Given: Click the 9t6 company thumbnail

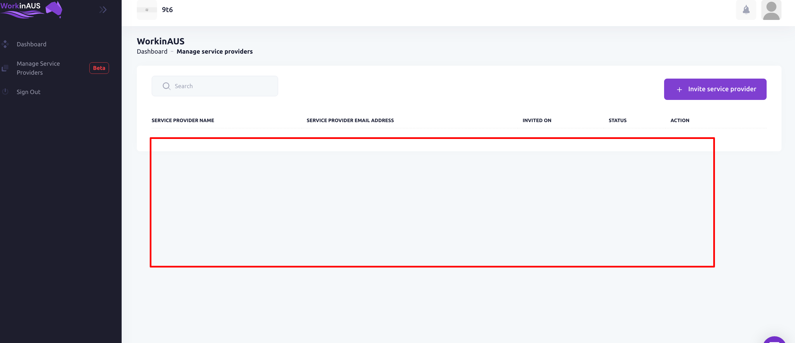Looking at the screenshot, I should (147, 10).
